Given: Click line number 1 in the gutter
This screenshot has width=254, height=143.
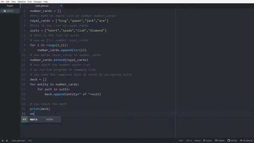Looking at the screenshot, I should click(x=25, y=11).
